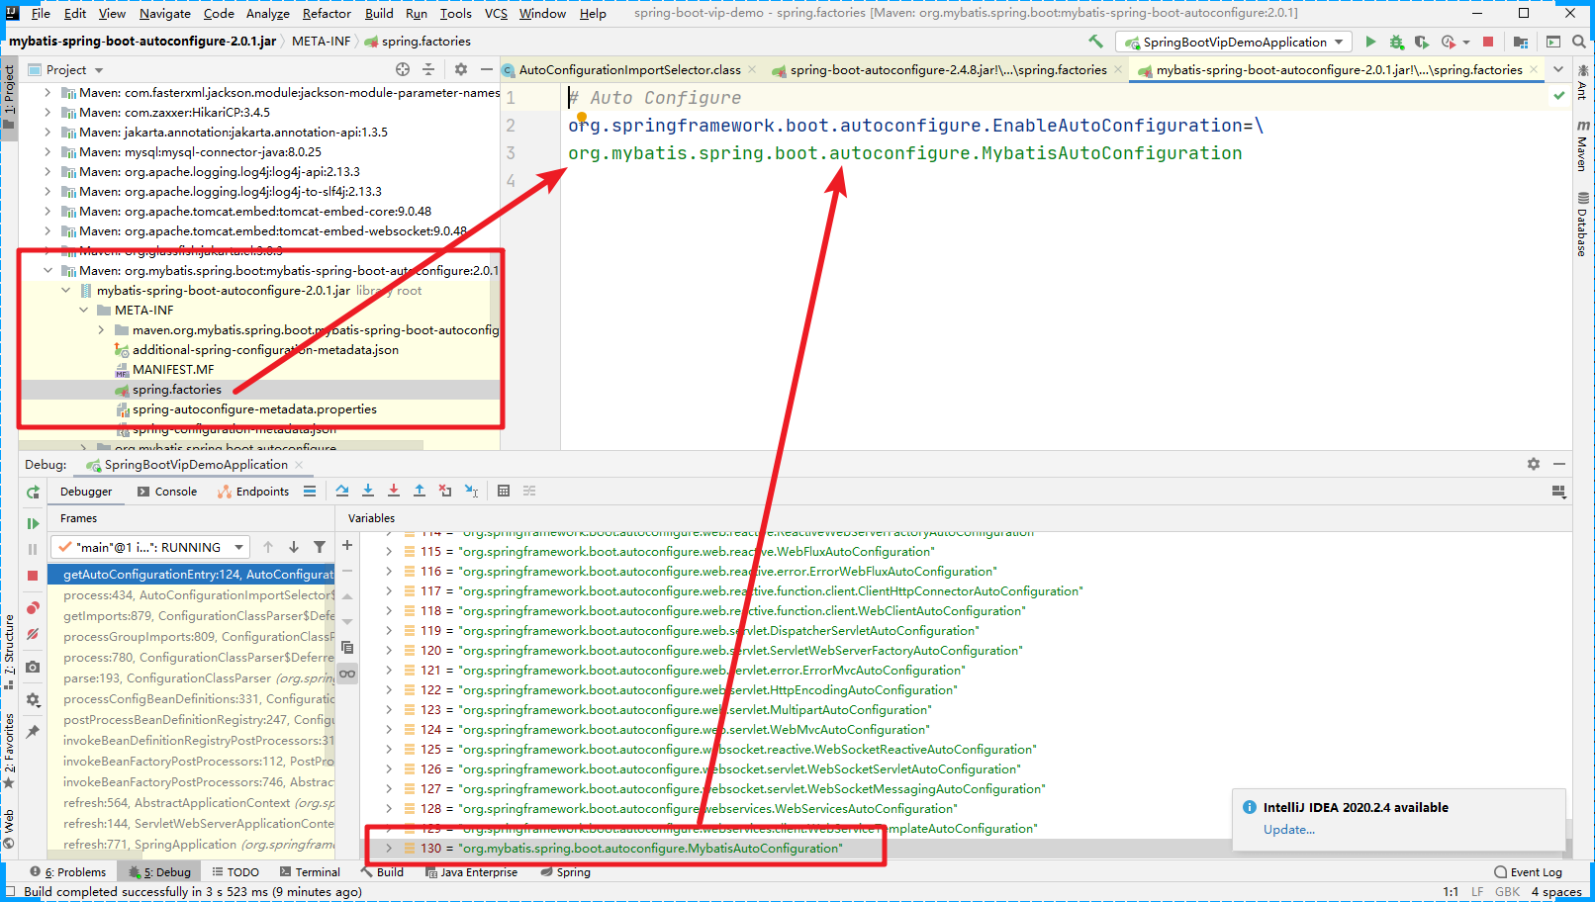Viewport: 1595px width, 902px height.
Task: Open View Breakpoints icon
Action: tap(33, 607)
